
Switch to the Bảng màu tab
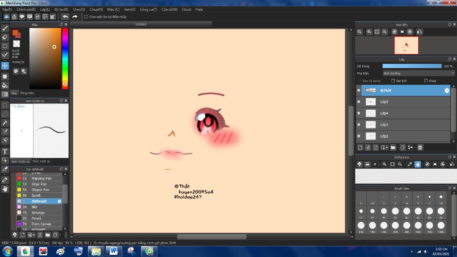pyautogui.click(x=27, y=93)
